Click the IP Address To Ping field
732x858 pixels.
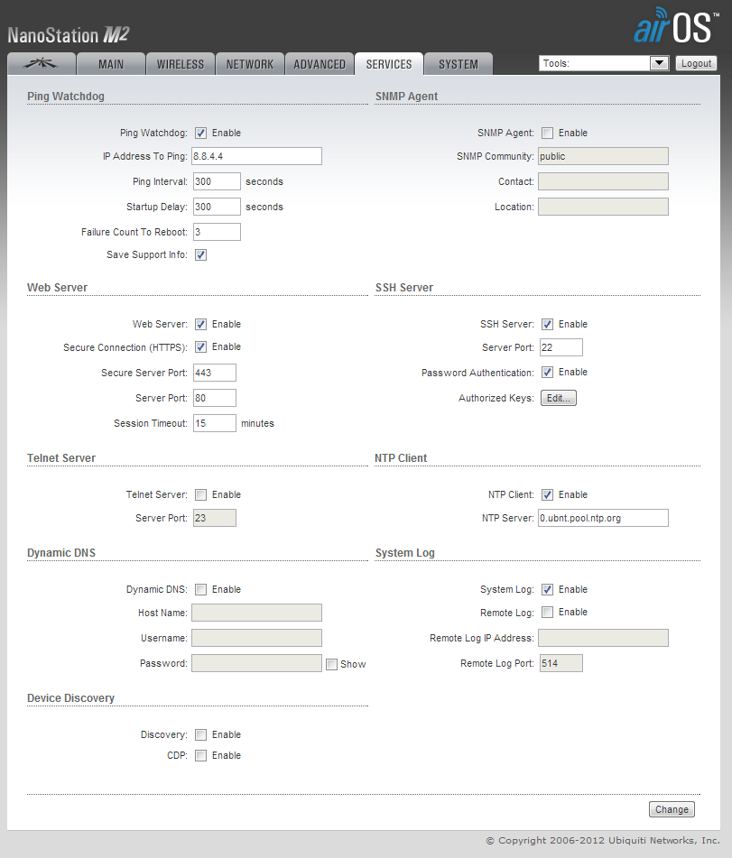(257, 156)
